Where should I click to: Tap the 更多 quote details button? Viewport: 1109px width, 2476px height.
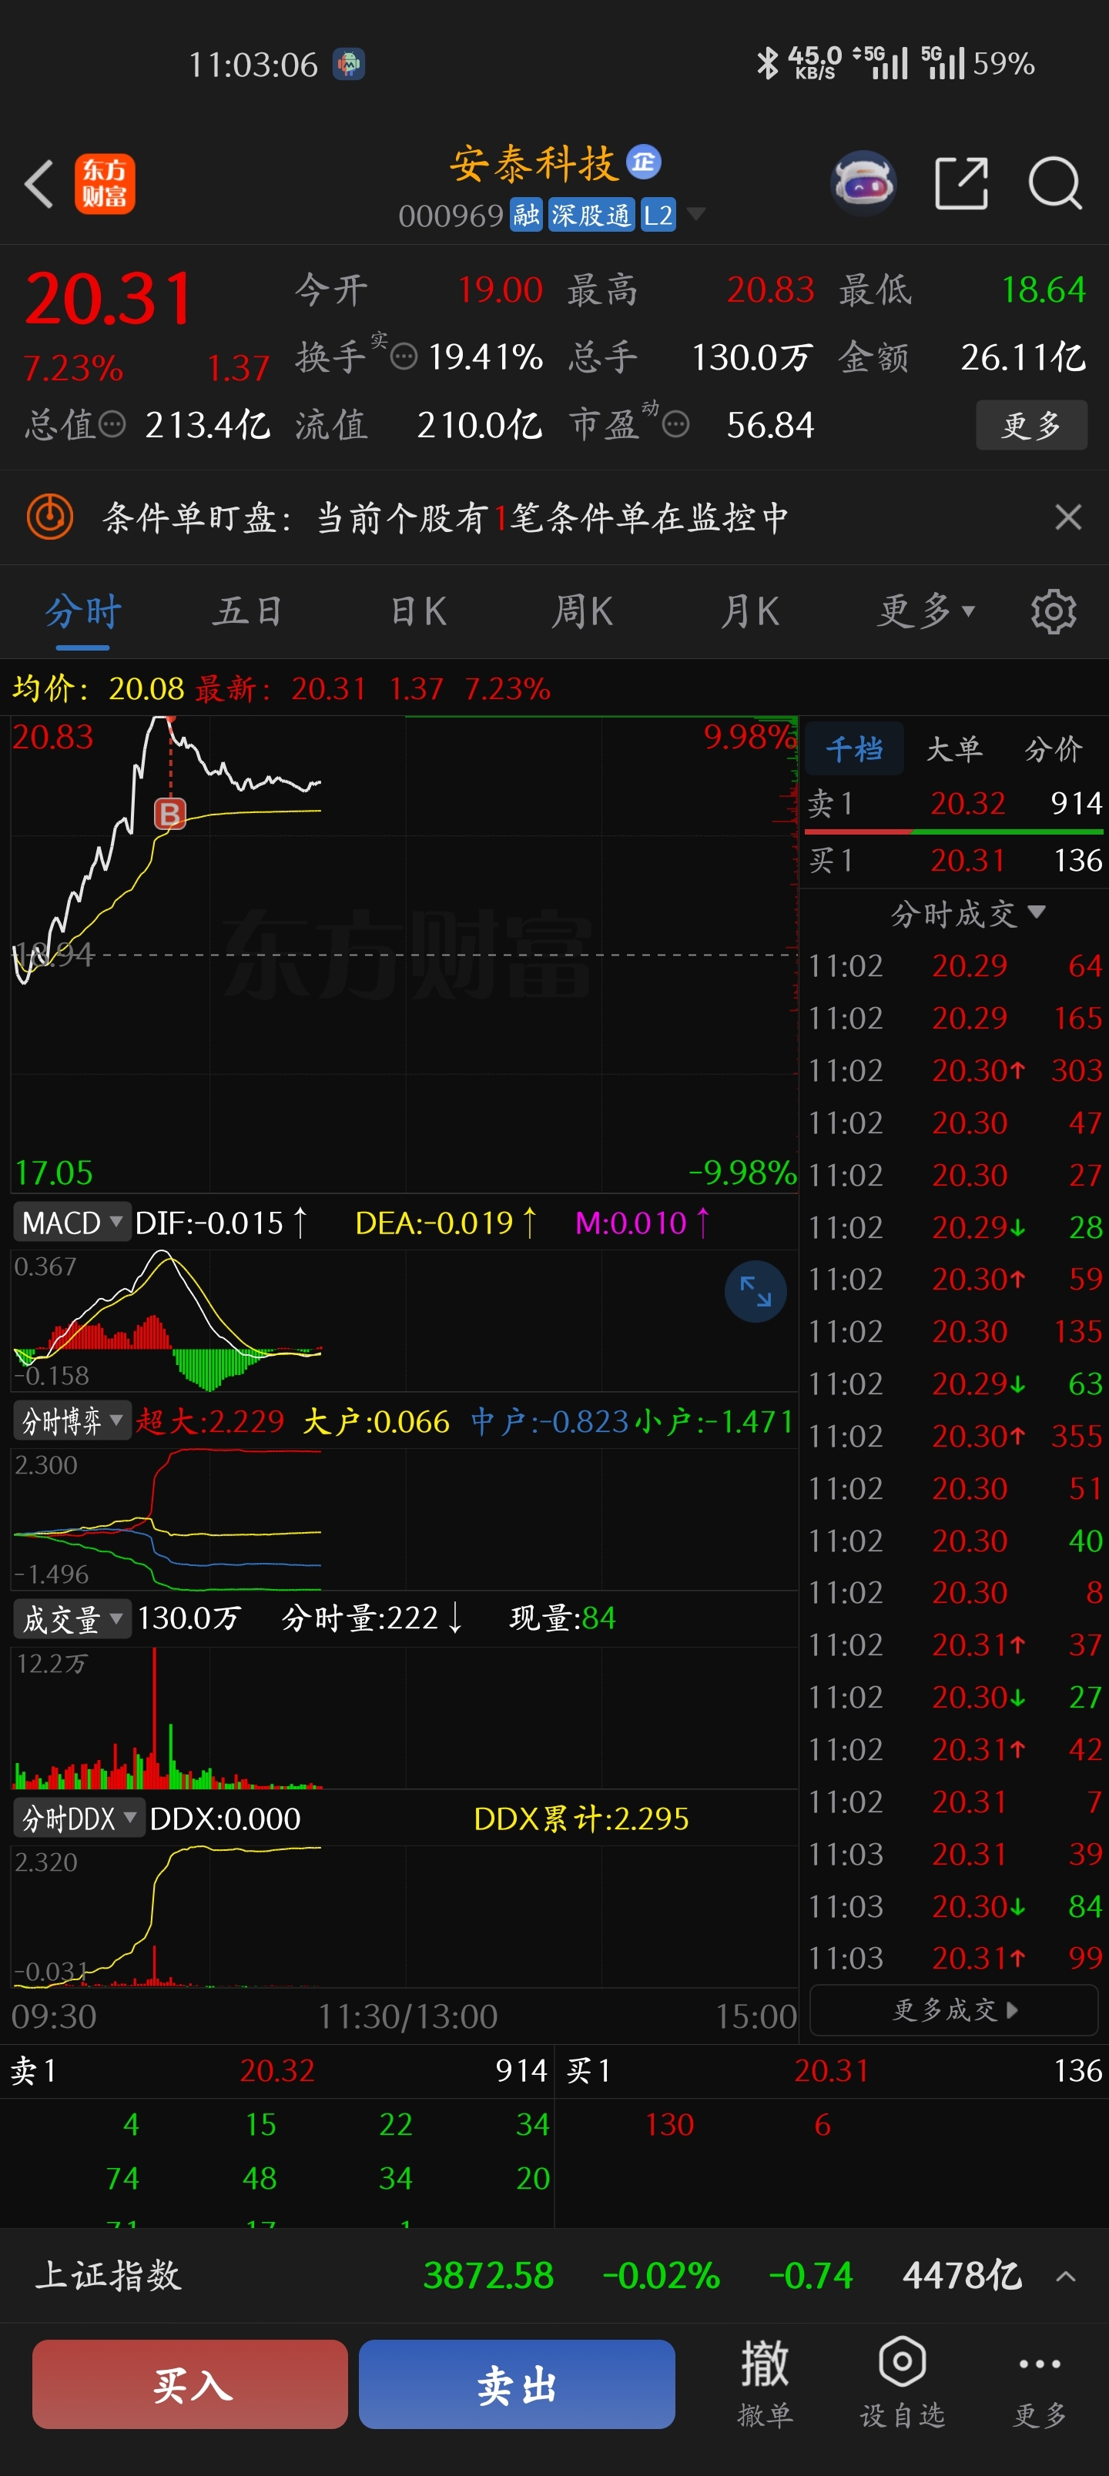click(1031, 425)
